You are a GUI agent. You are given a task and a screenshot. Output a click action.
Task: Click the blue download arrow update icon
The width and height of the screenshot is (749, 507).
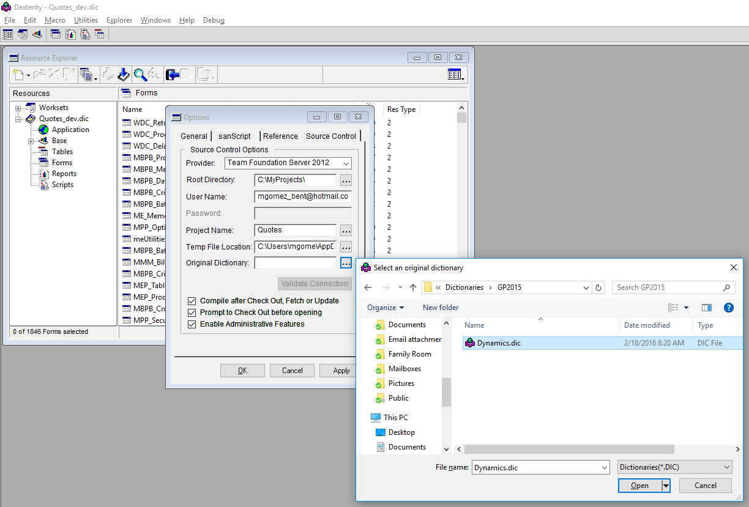click(x=124, y=75)
